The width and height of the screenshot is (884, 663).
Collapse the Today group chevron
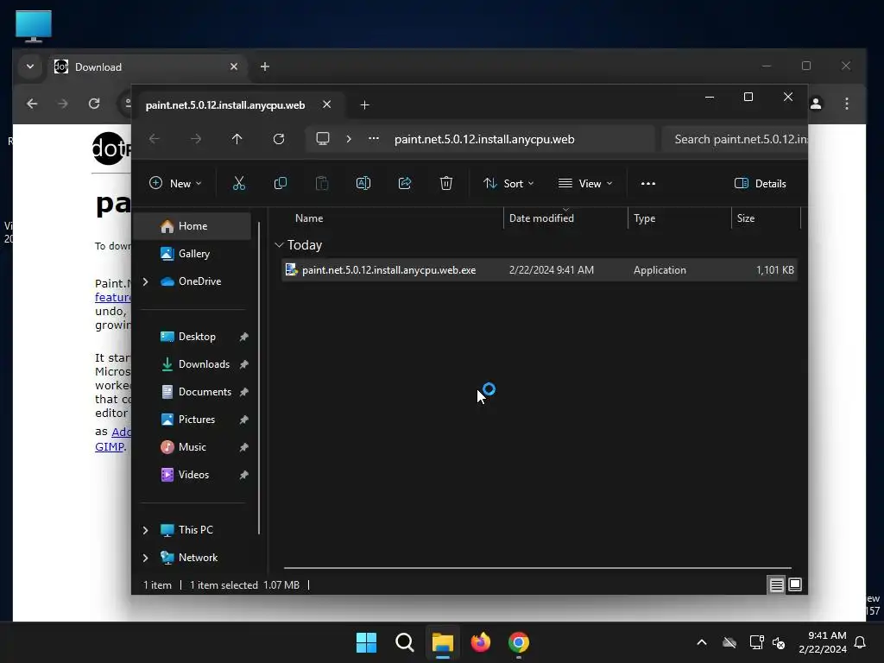coord(279,245)
